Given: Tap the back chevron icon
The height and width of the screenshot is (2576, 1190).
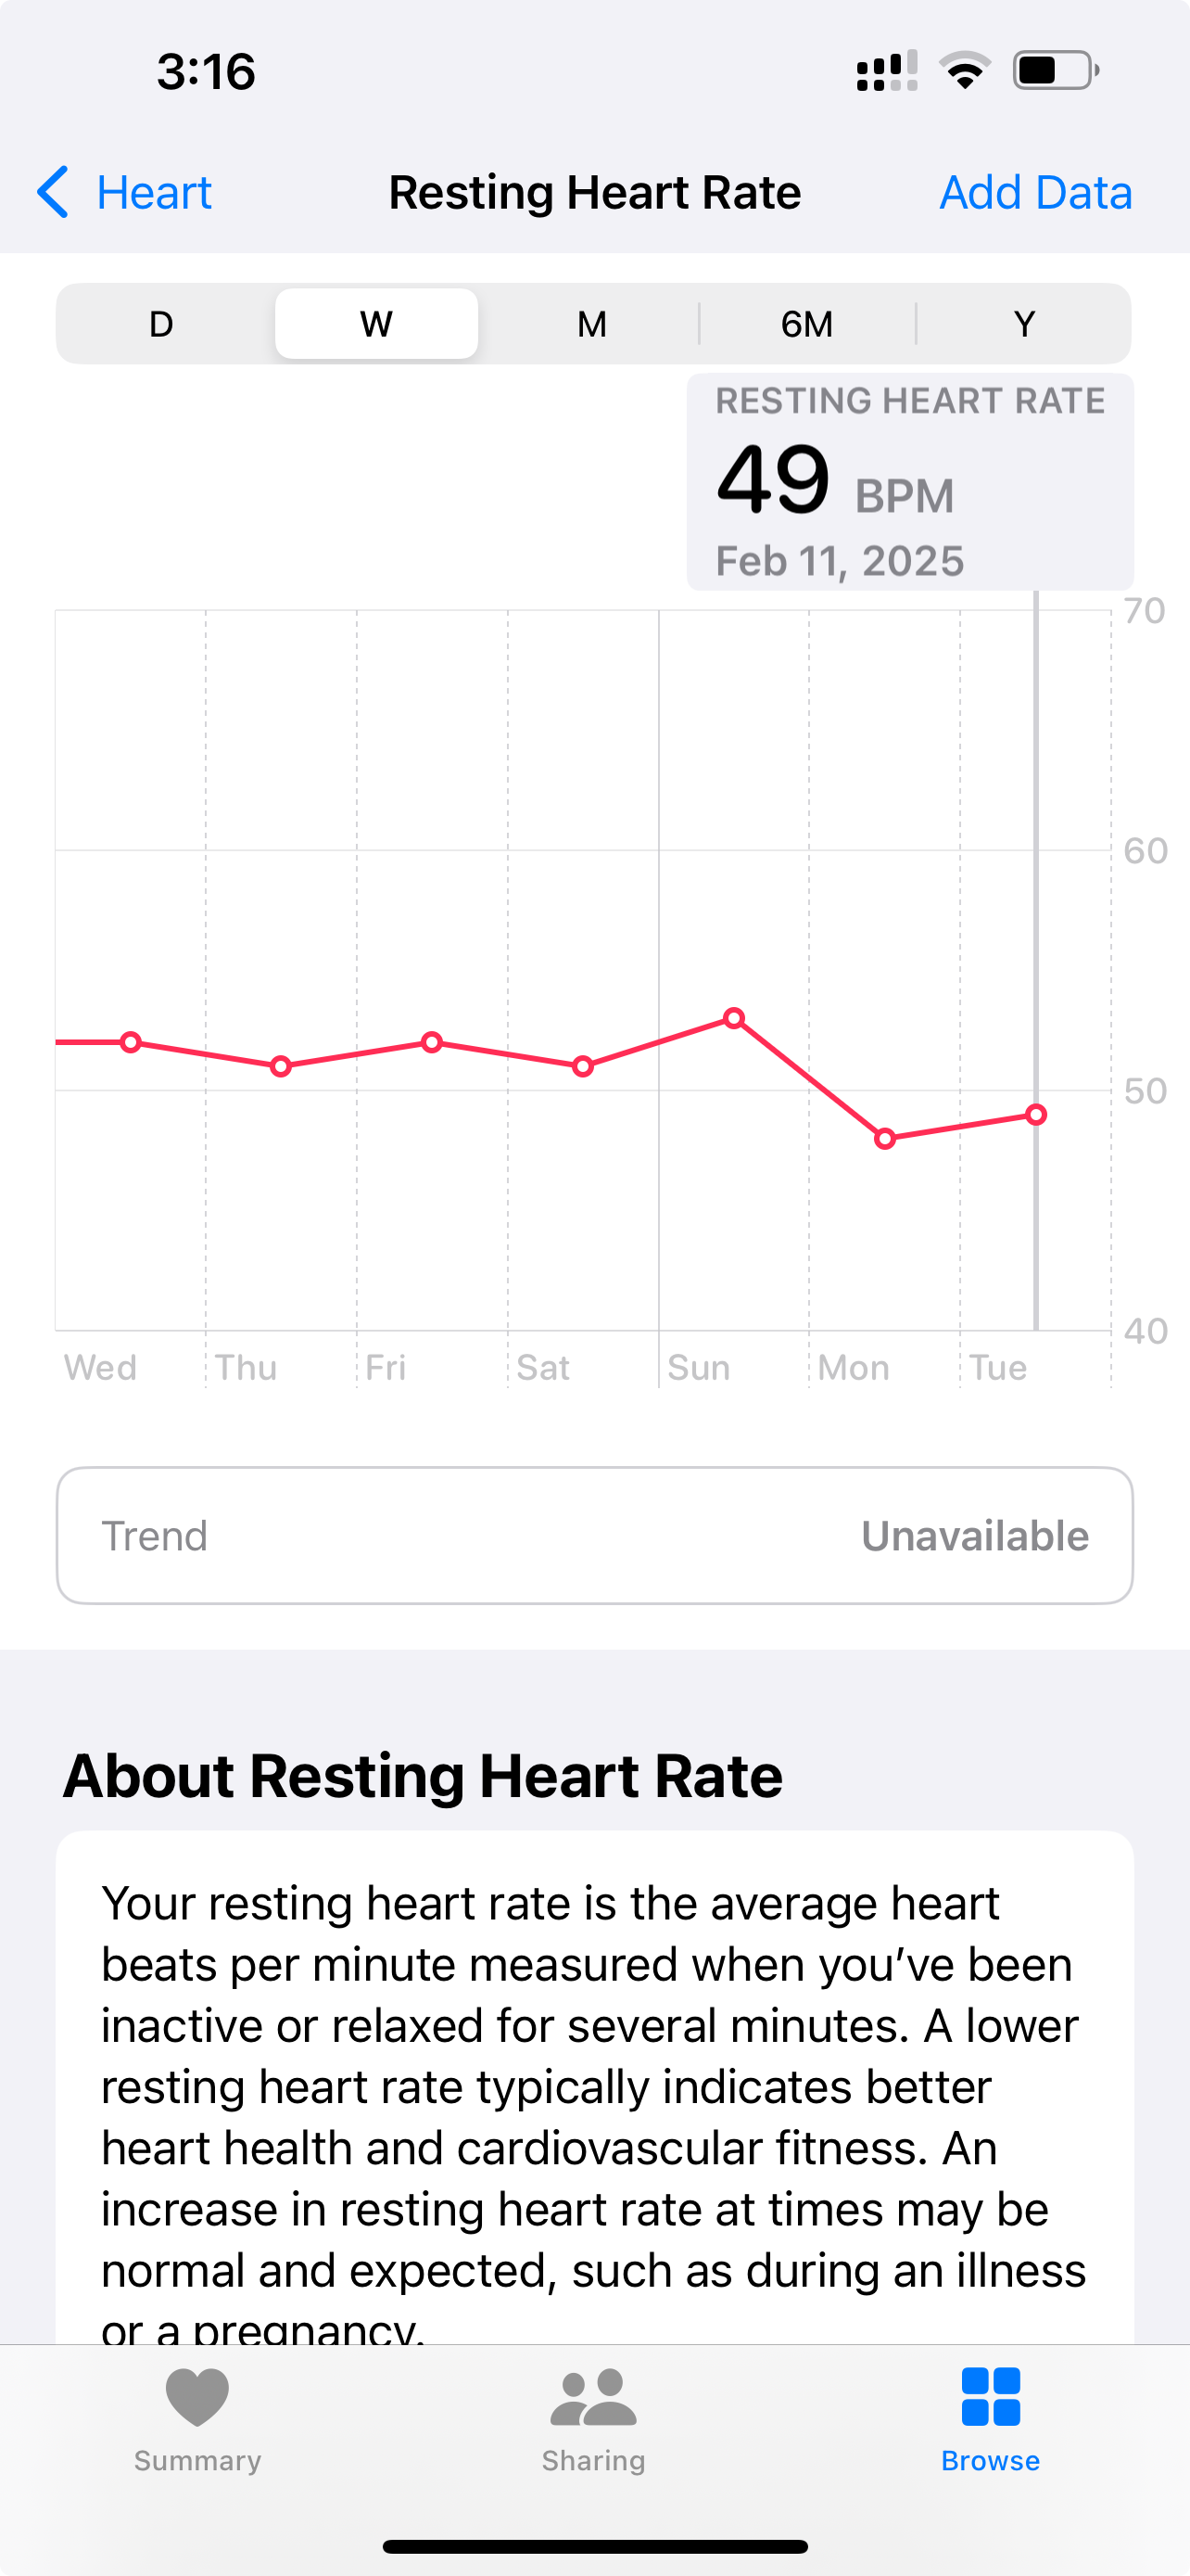Looking at the screenshot, I should (53, 192).
